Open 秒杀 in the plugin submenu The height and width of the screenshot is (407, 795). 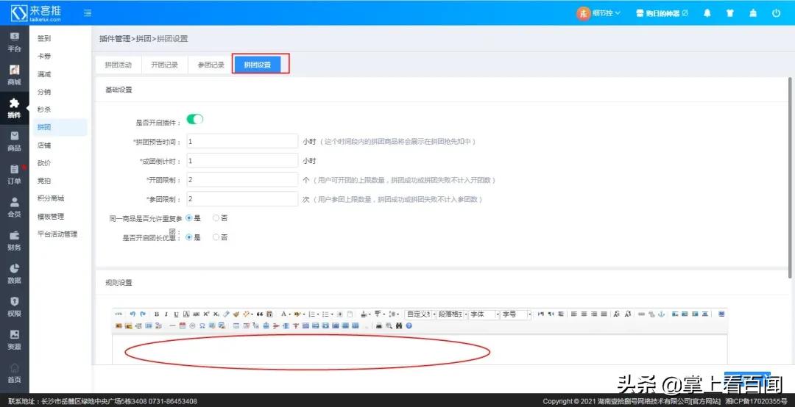coord(44,109)
